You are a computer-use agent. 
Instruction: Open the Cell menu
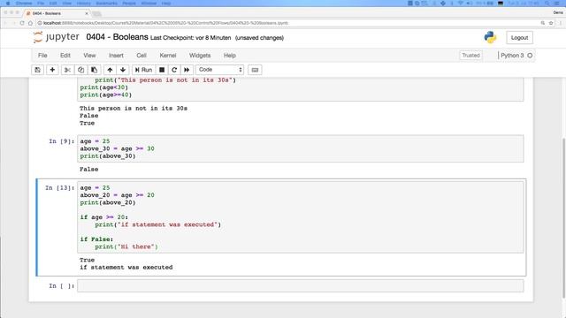141,56
